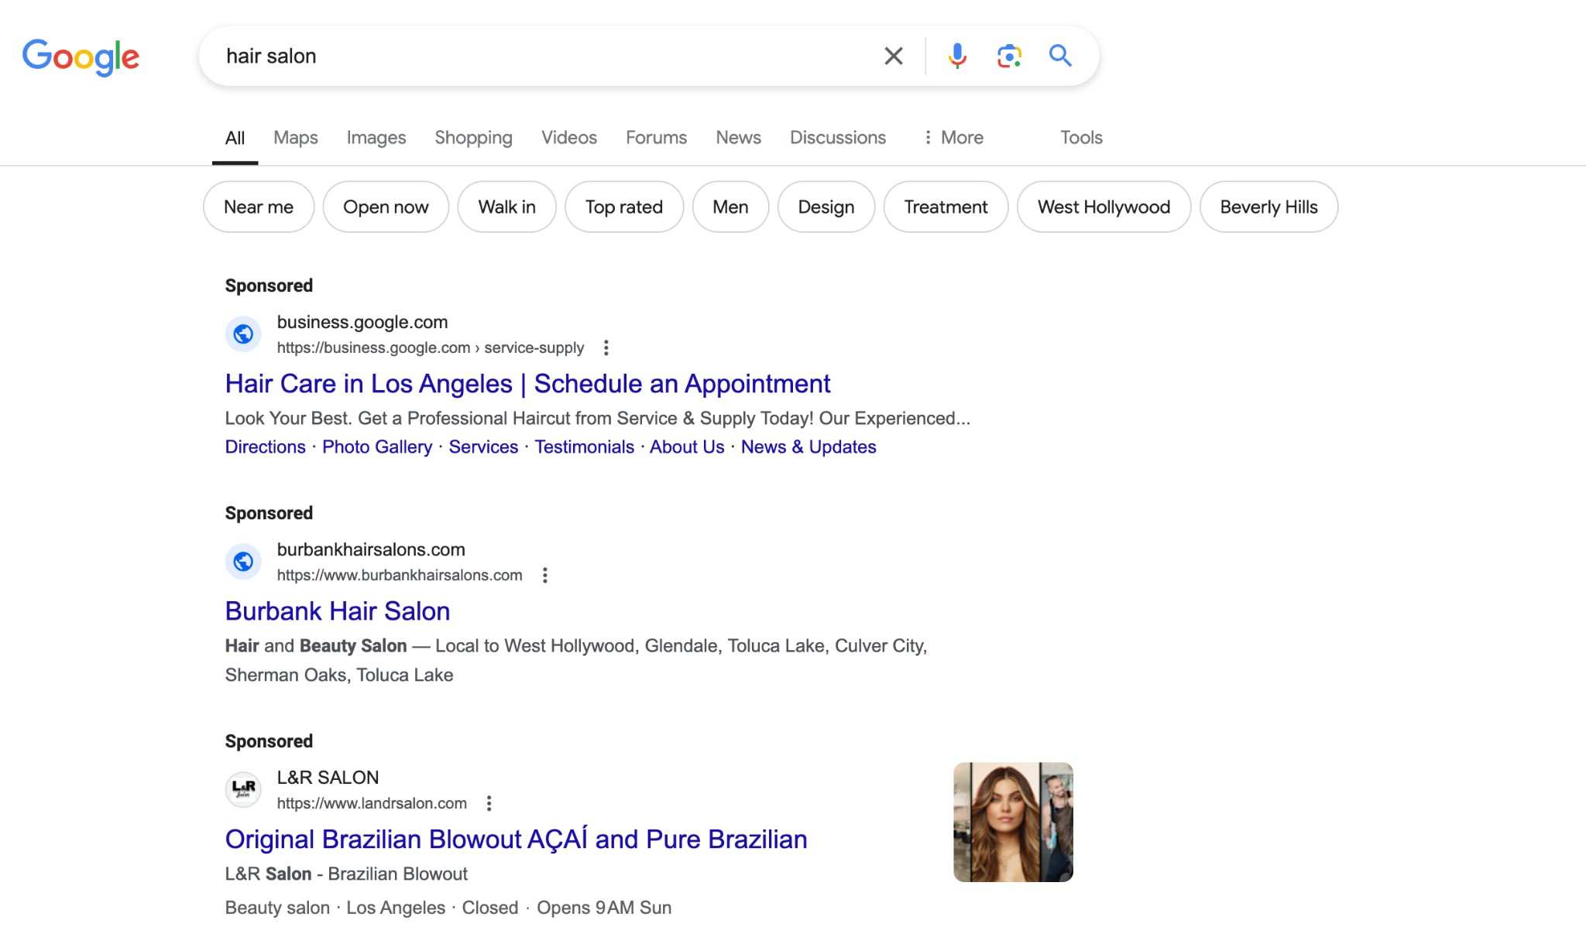Select the 'Top rated' chip
Image resolution: width=1586 pixels, height=944 pixels.
point(624,207)
